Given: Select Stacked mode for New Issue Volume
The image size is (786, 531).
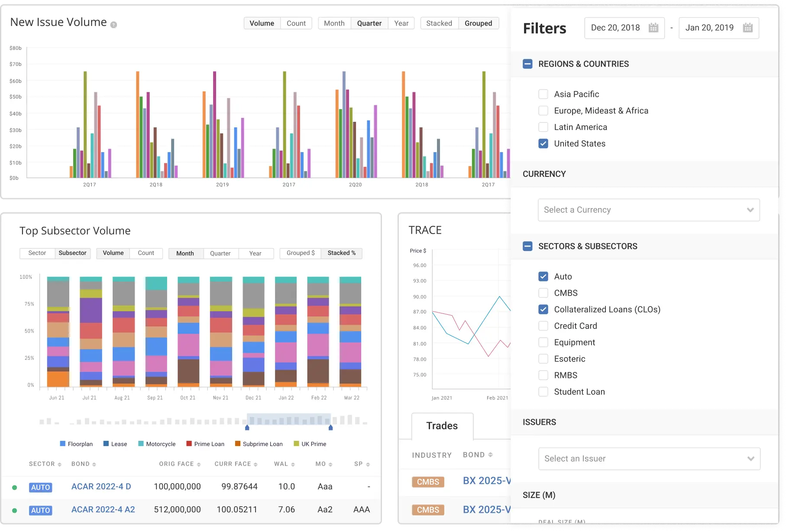Looking at the screenshot, I should click(439, 23).
